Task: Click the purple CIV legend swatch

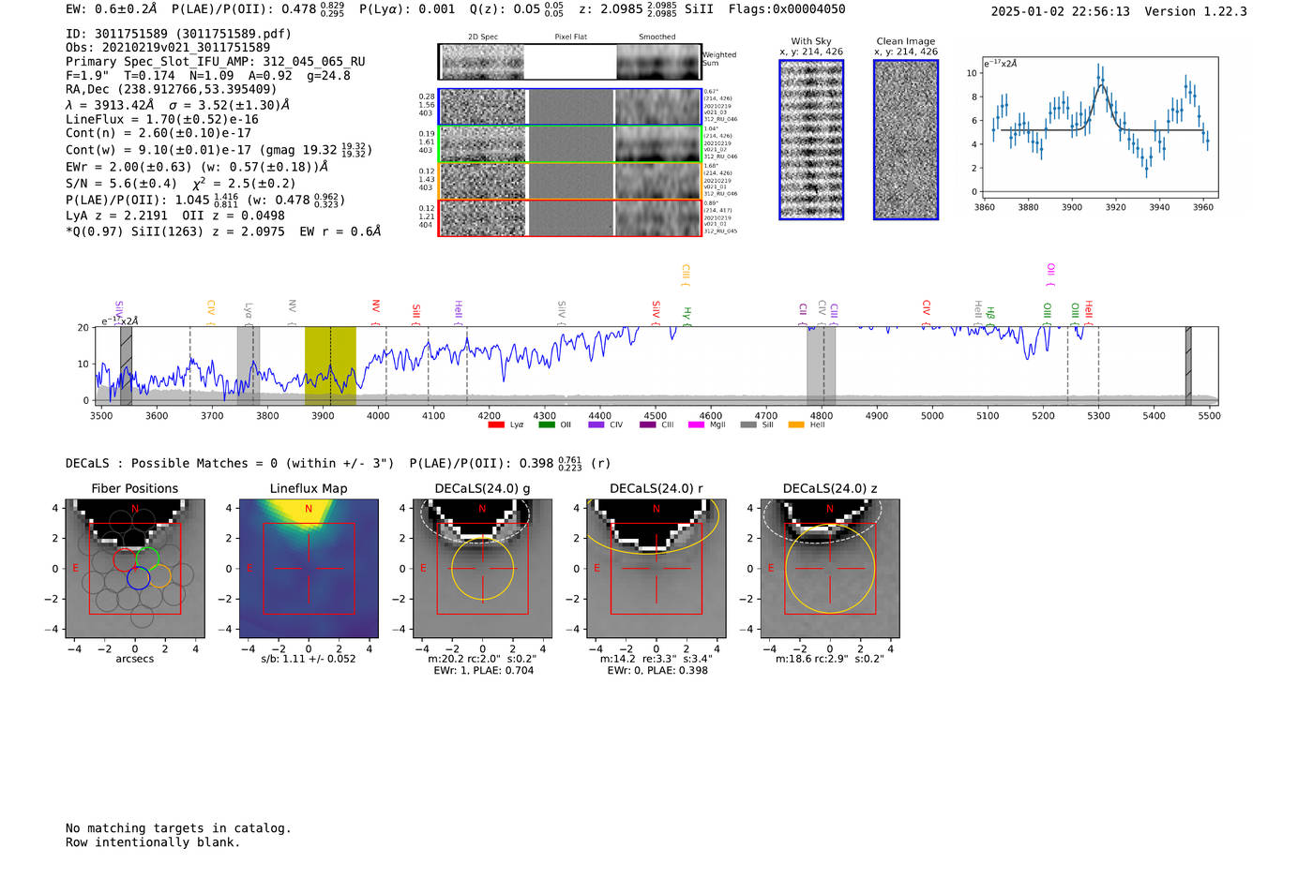Action: tap(596, 425)
